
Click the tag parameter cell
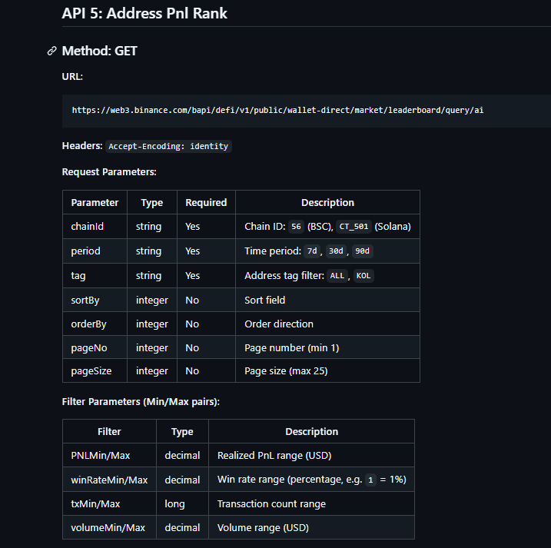(x=95, y=276)
